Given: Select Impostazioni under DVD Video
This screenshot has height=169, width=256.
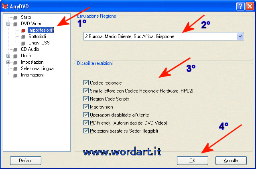Looking at the screenshot, I should click(41, 30).
